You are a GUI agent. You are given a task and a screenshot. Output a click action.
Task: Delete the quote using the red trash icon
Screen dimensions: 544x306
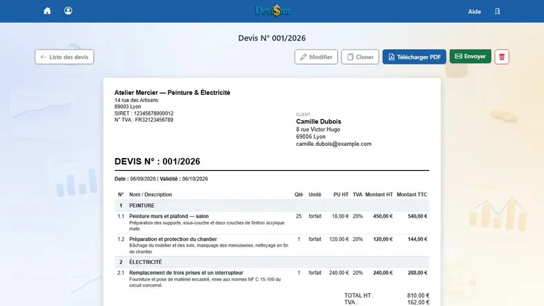(501, 57)
